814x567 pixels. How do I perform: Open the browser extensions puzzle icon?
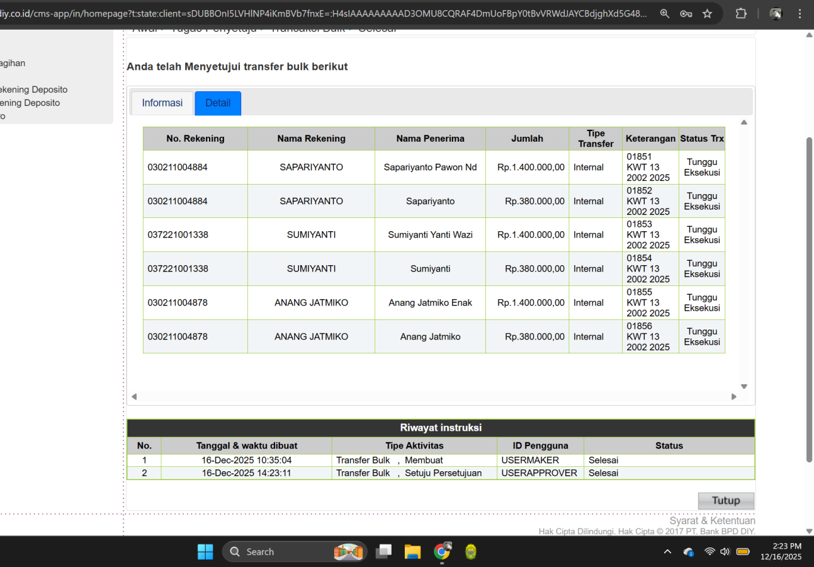coord(741,14)
